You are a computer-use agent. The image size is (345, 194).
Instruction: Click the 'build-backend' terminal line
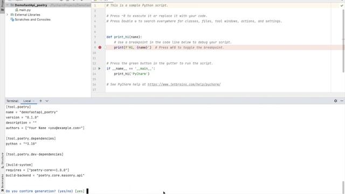click(x=45, y=176)
